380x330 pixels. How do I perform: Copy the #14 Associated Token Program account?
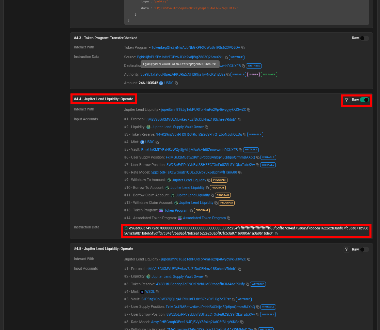point(228,218)
